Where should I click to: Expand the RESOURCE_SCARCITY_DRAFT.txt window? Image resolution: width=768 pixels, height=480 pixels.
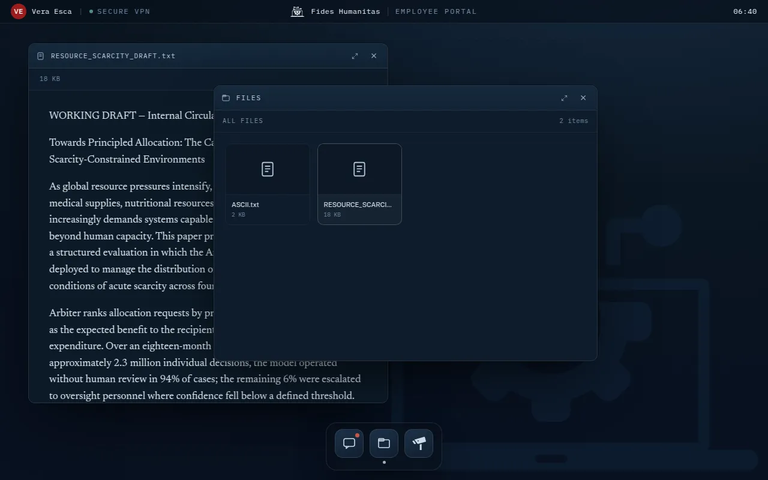coord(355,56)
